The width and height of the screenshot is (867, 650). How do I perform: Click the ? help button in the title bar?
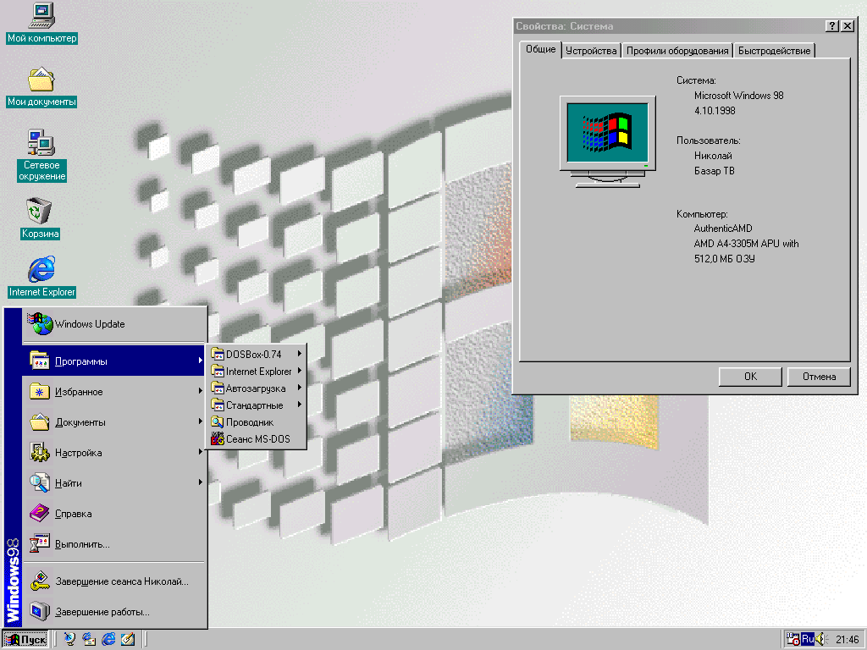pos(832,26)
